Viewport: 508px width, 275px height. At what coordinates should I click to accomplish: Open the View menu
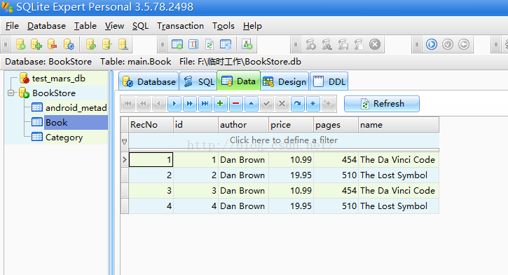[114, 26]
